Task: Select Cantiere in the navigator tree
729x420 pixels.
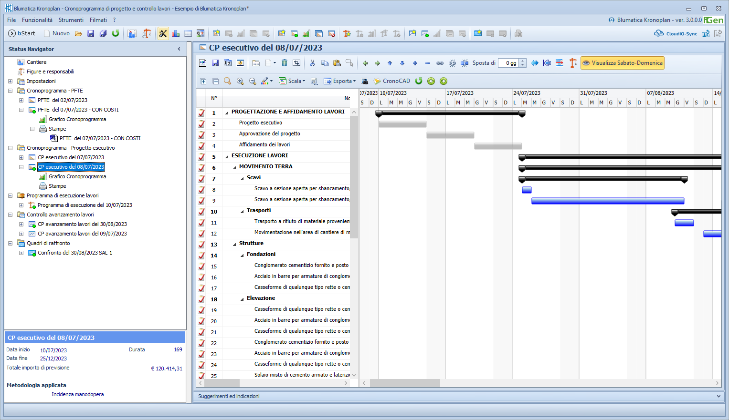Action: click(37, 62)
